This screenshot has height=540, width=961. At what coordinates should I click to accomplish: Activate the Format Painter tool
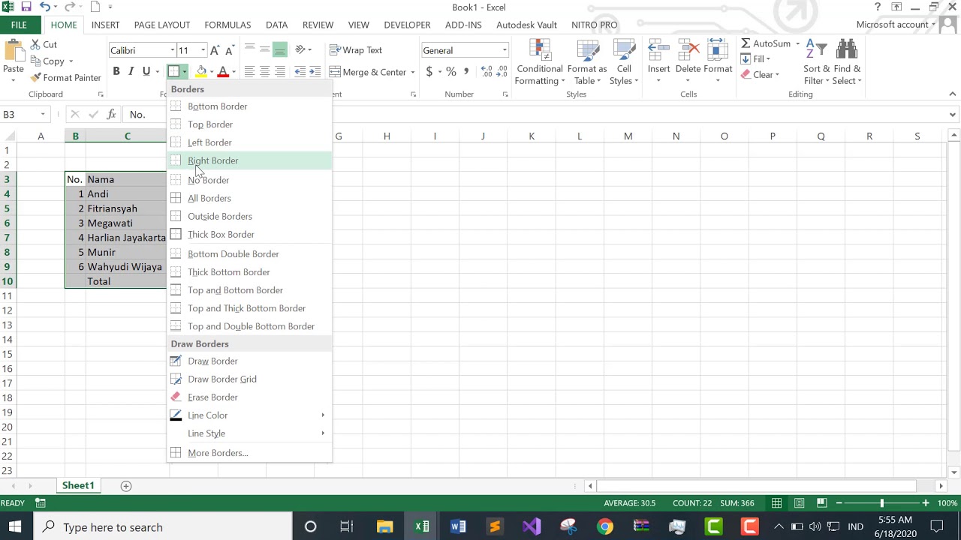[65, 78]
